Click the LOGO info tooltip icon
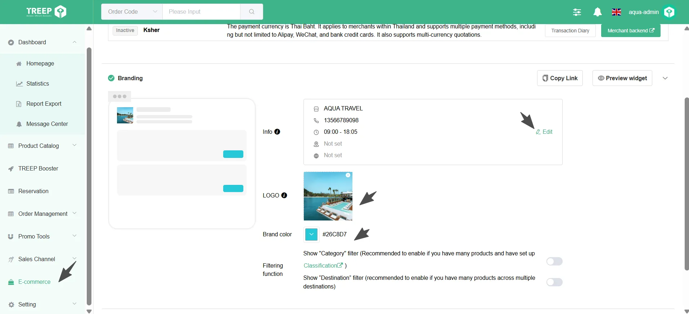This screenshot has height=314, width=689. point(284,195)
